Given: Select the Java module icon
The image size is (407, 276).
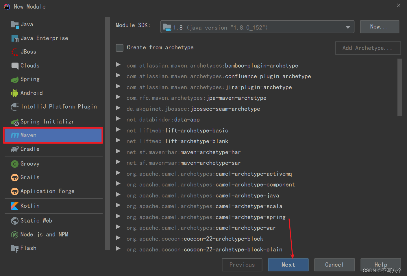Looking at the screenshot, I should click(15, 25).
